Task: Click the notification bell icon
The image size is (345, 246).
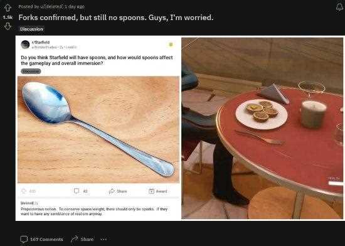Action: coord(339,7)
